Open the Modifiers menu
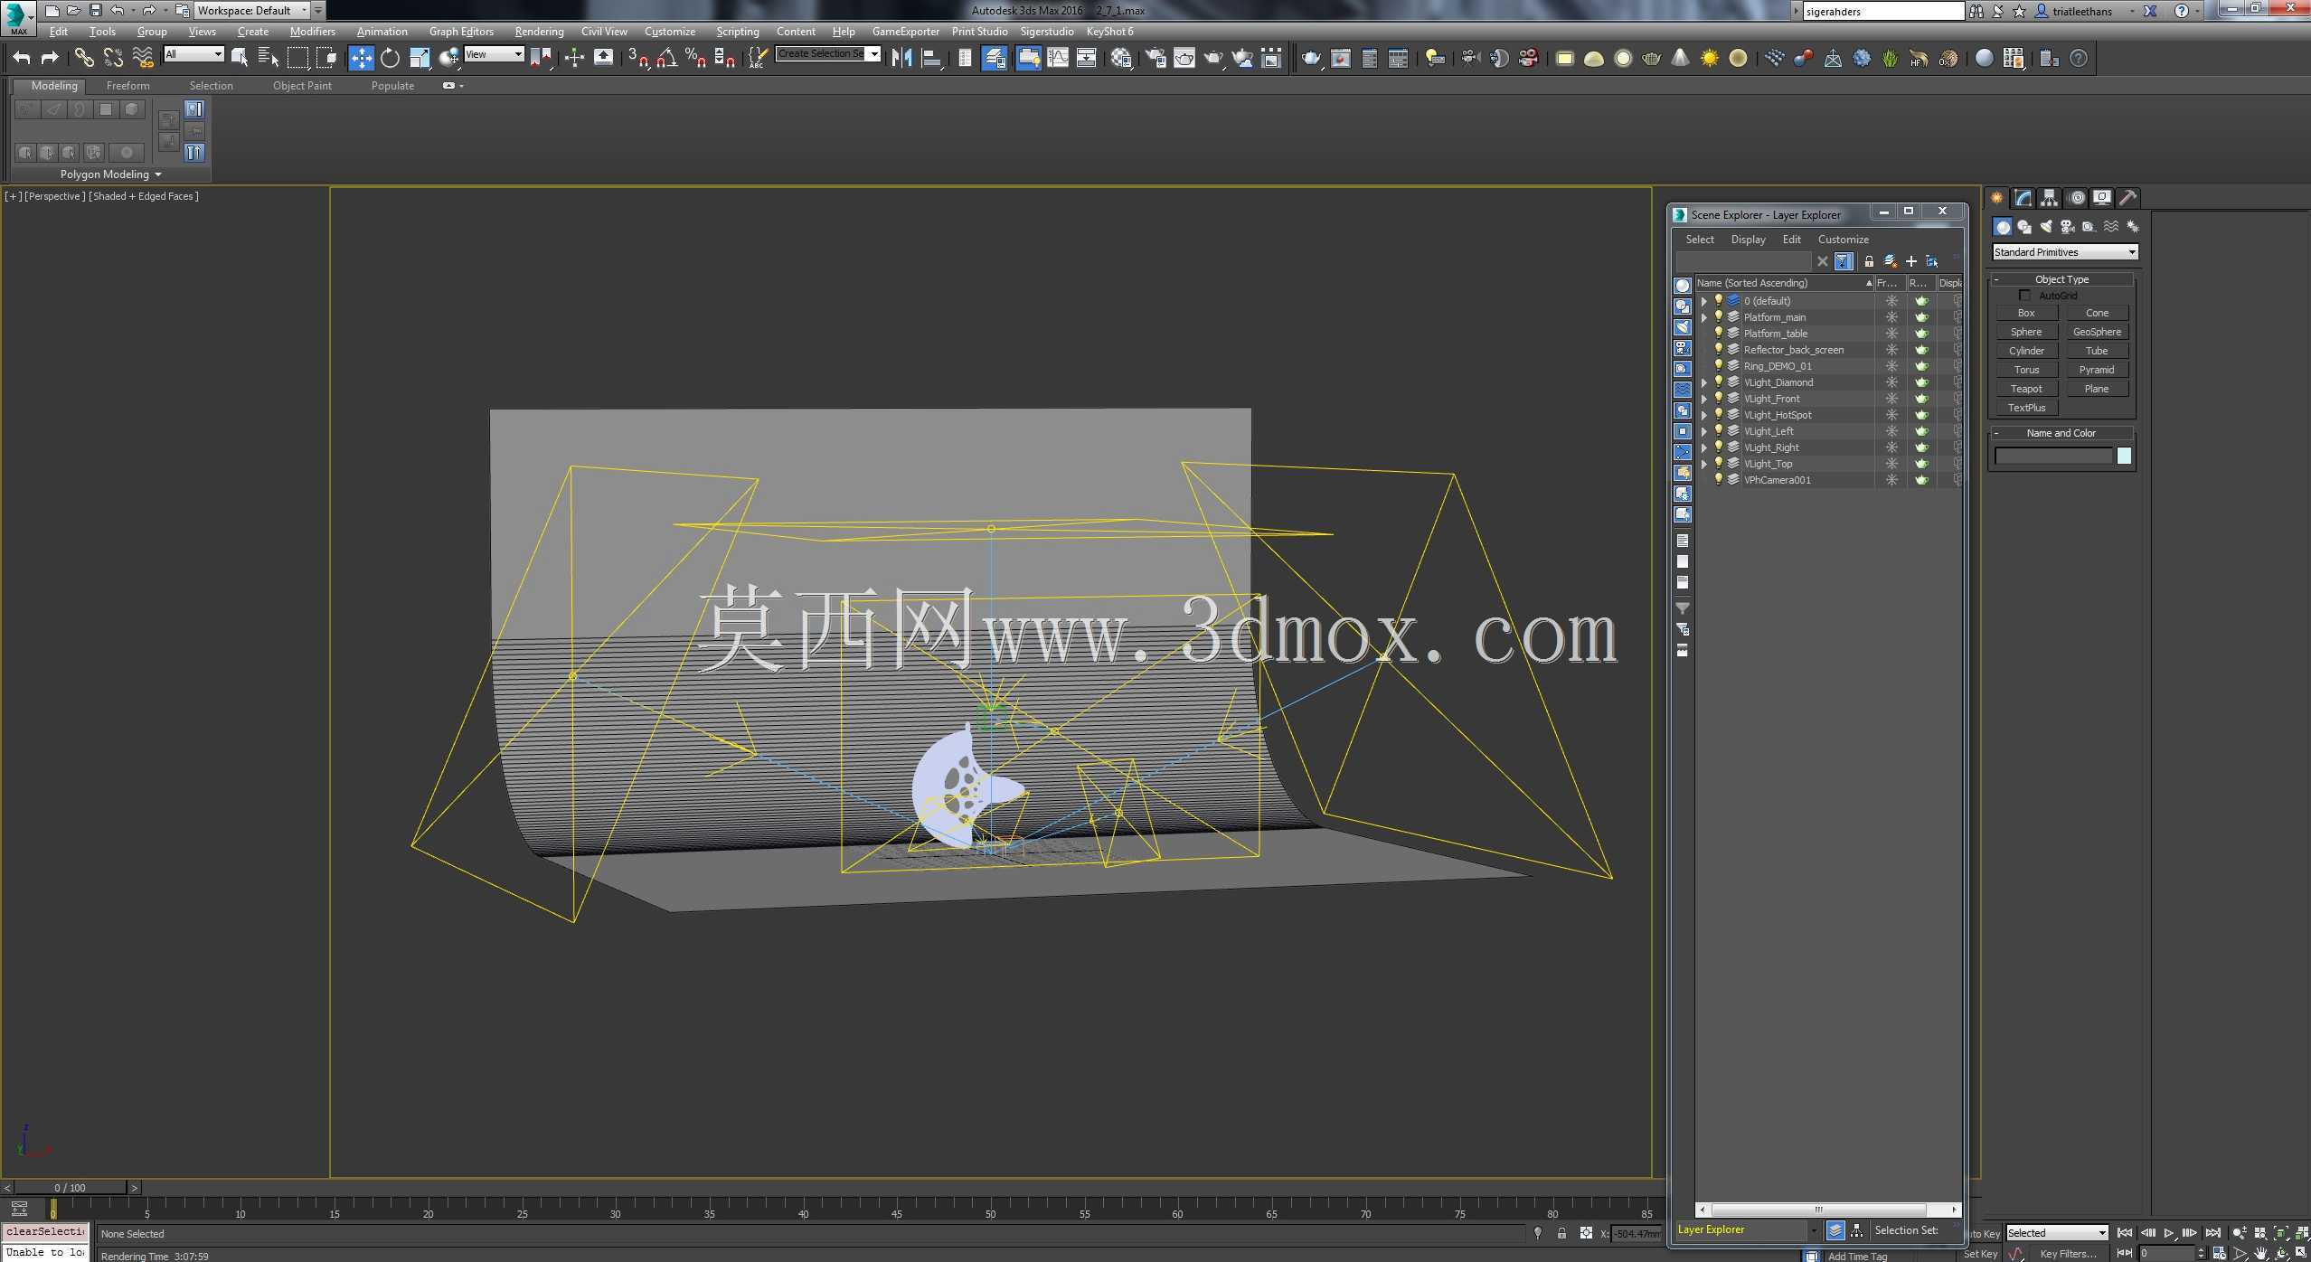The height and width of the screenshot is (1262, 2311). point(313,32)
